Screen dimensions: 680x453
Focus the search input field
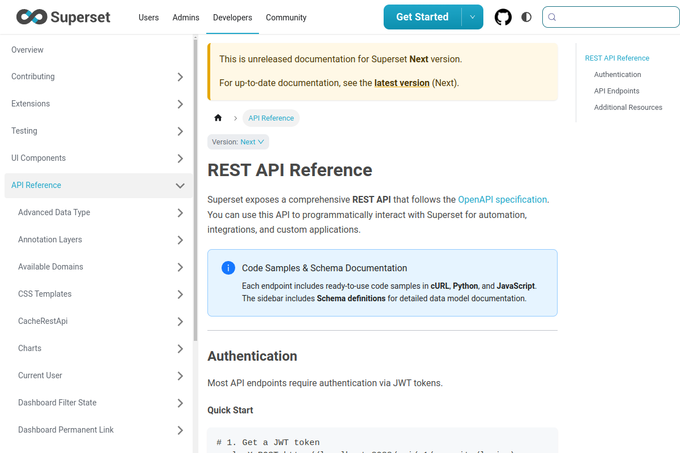click(x=611, y=17)
